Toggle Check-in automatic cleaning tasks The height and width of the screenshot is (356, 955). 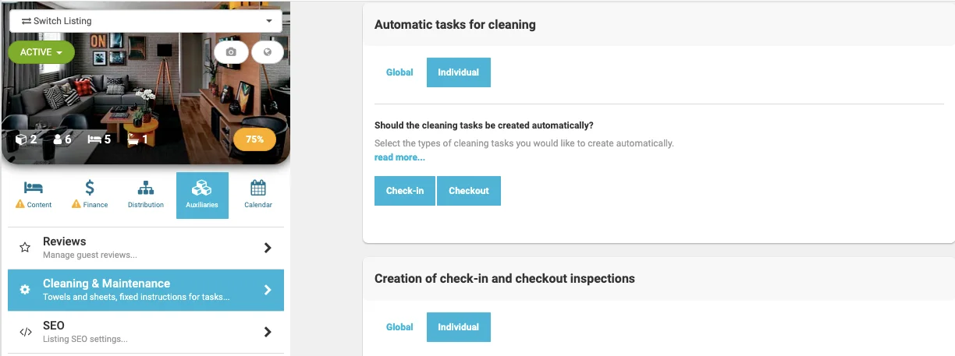pos(404,191)
